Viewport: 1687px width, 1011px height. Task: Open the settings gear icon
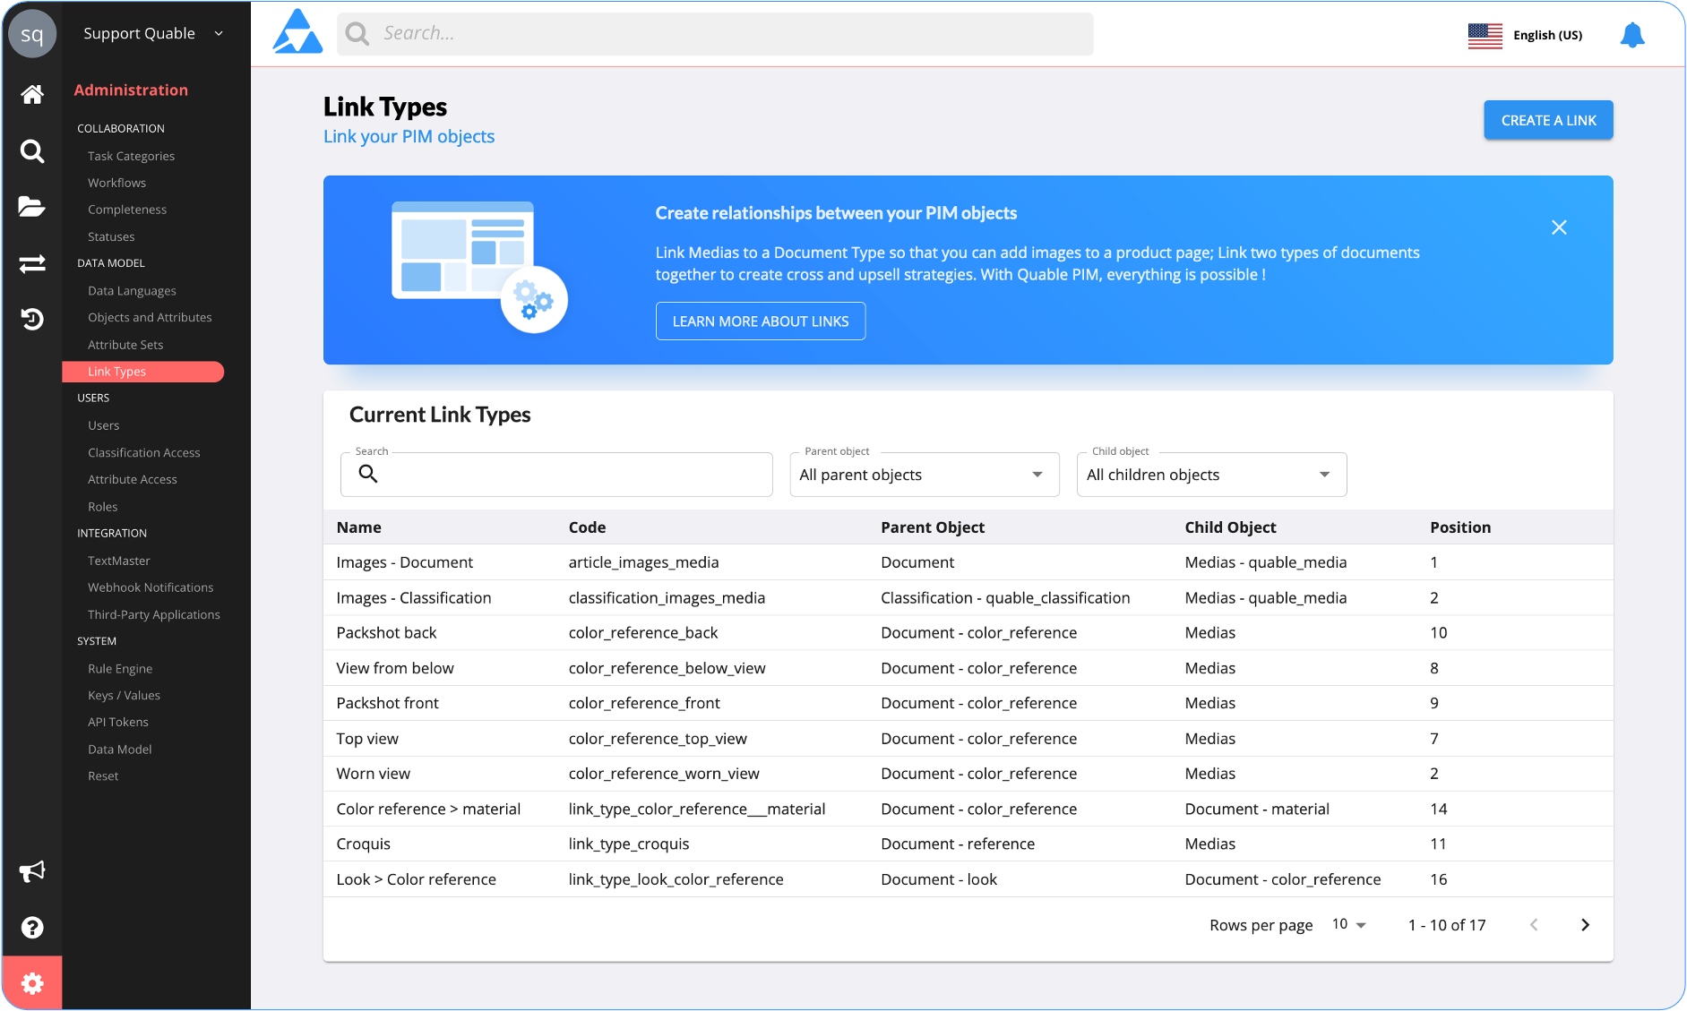pos(32,983)
